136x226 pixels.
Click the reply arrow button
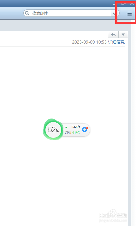coord(113,34)
